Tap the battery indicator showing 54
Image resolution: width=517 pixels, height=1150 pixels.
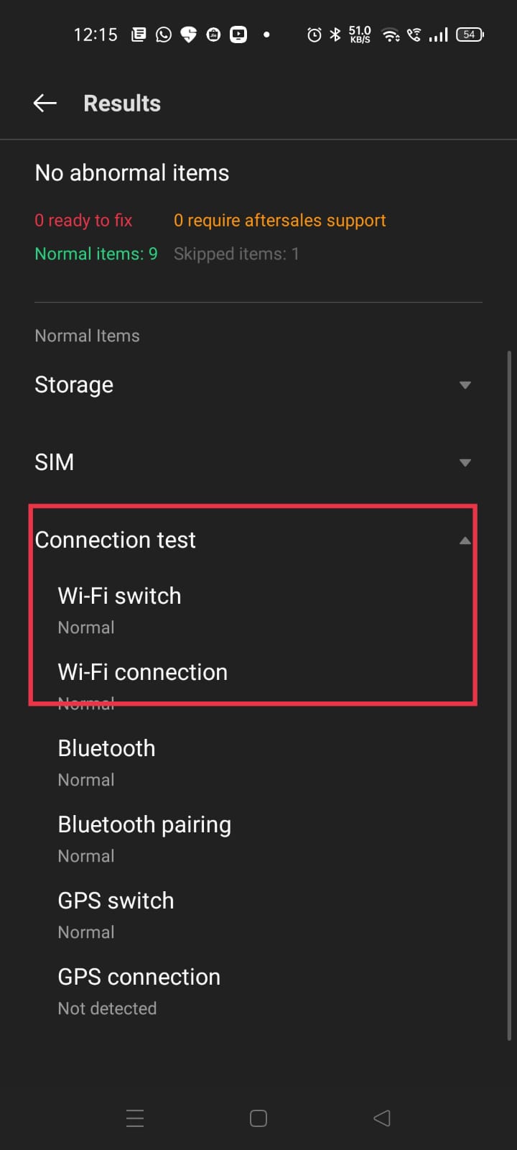pyautogui.click(x=470, y=34)
